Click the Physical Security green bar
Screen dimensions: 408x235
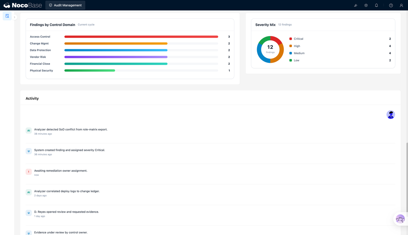[x=90, y=70]
